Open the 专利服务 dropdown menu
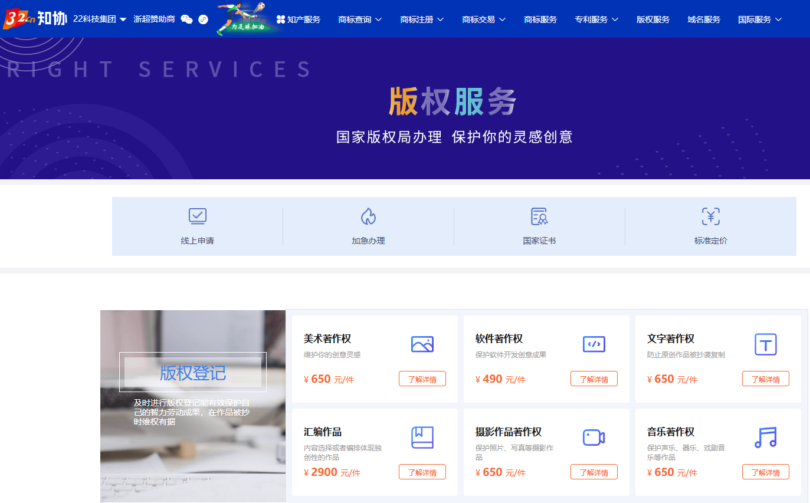The width and height of the screenshot is (810, 503). (596, 19)
